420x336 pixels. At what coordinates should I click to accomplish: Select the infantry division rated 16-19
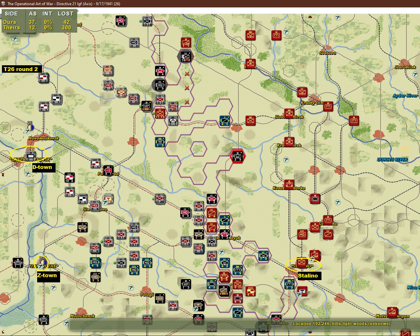[x=121, y=263]
